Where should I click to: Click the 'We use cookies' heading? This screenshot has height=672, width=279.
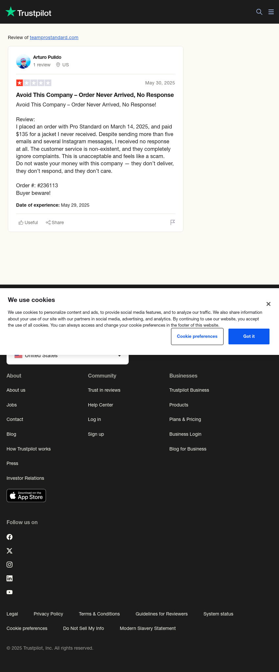click(32, 300)
